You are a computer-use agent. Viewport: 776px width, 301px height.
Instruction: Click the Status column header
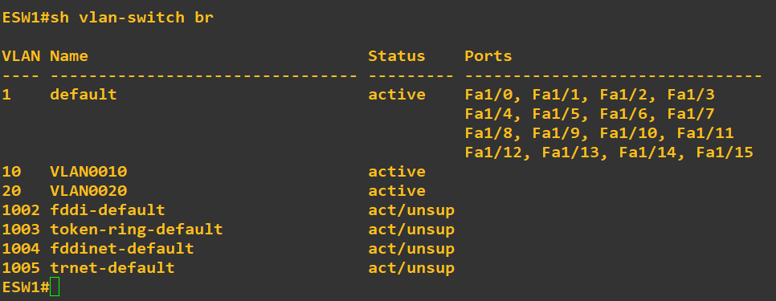(396, 56)
